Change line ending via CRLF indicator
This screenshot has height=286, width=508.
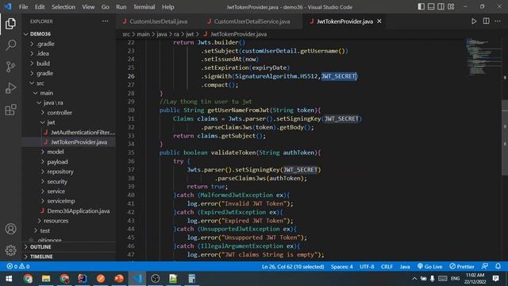click(387, 267)
